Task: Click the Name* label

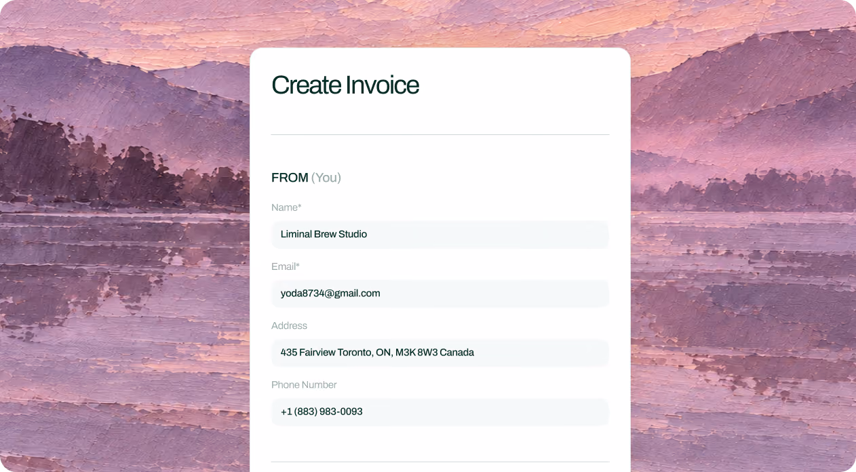Action: (x=286, y=208)
